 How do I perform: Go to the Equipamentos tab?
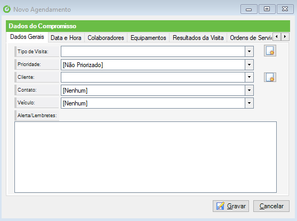coord(148,38)
